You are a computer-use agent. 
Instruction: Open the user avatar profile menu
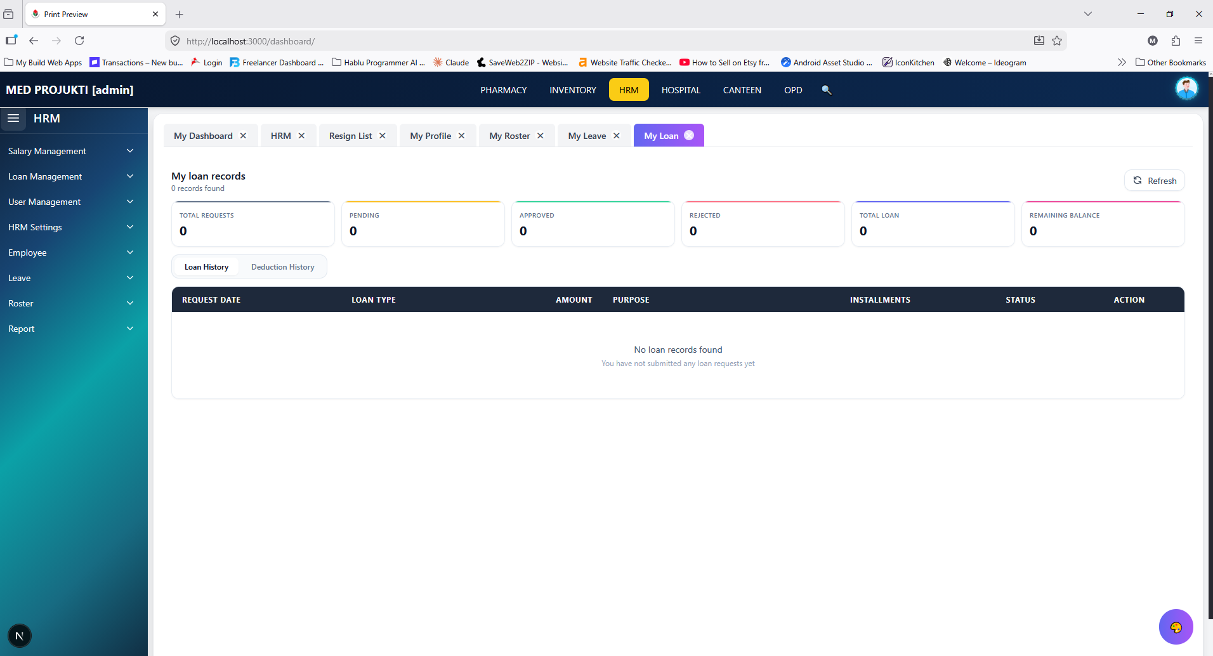coord(1186,88)
